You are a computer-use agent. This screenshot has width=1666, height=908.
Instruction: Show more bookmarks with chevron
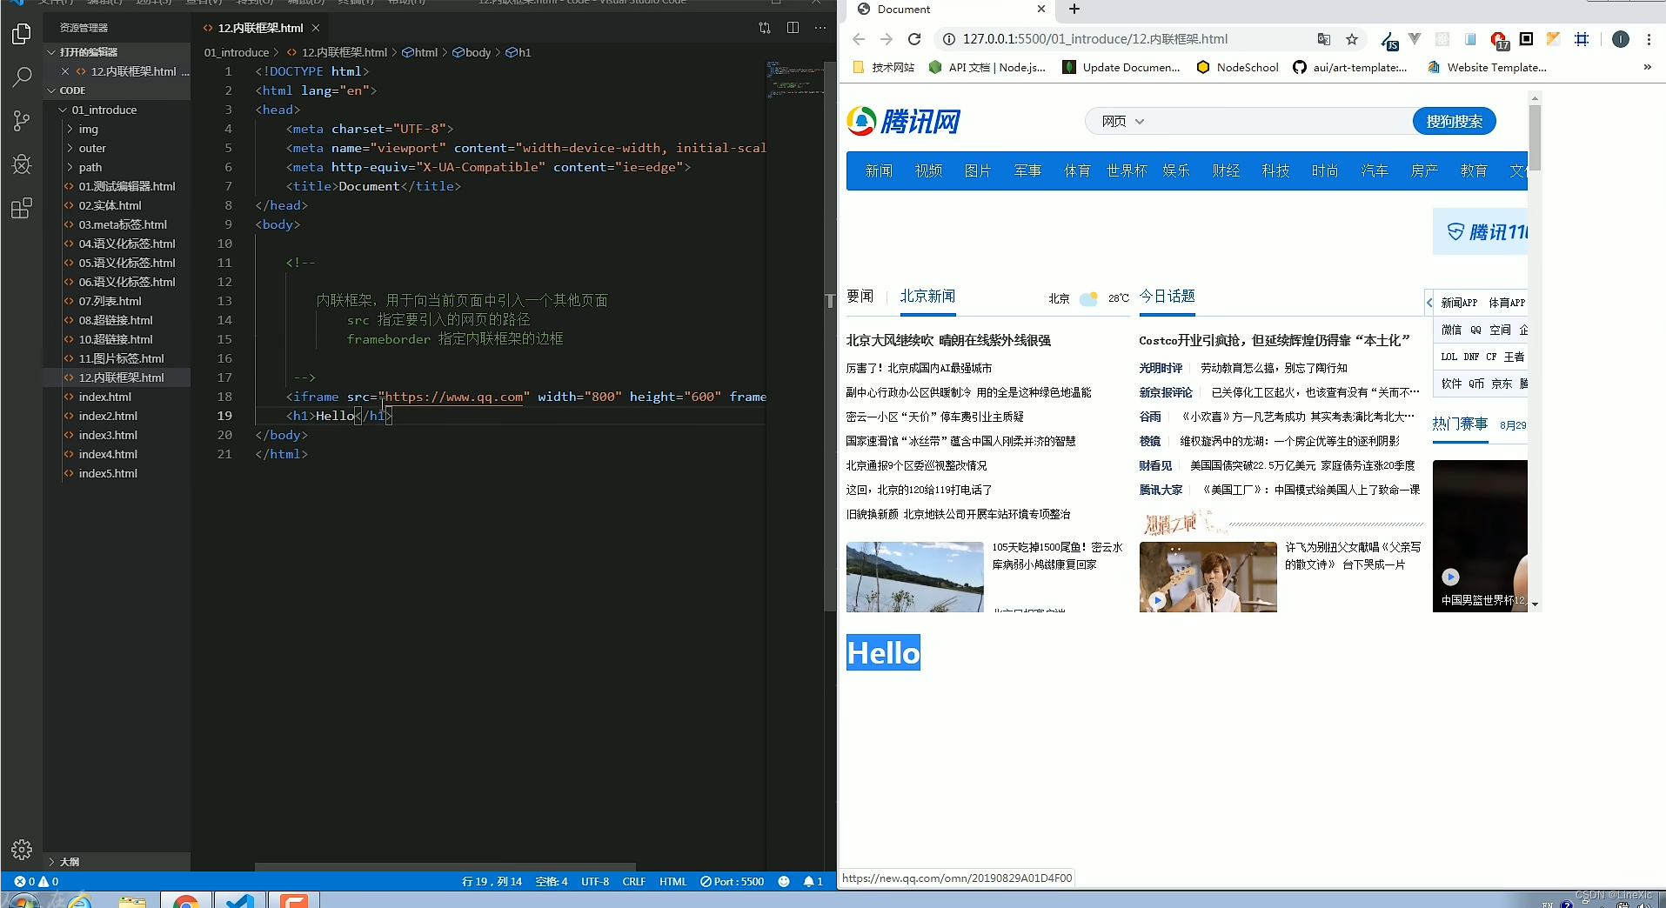1647,67
